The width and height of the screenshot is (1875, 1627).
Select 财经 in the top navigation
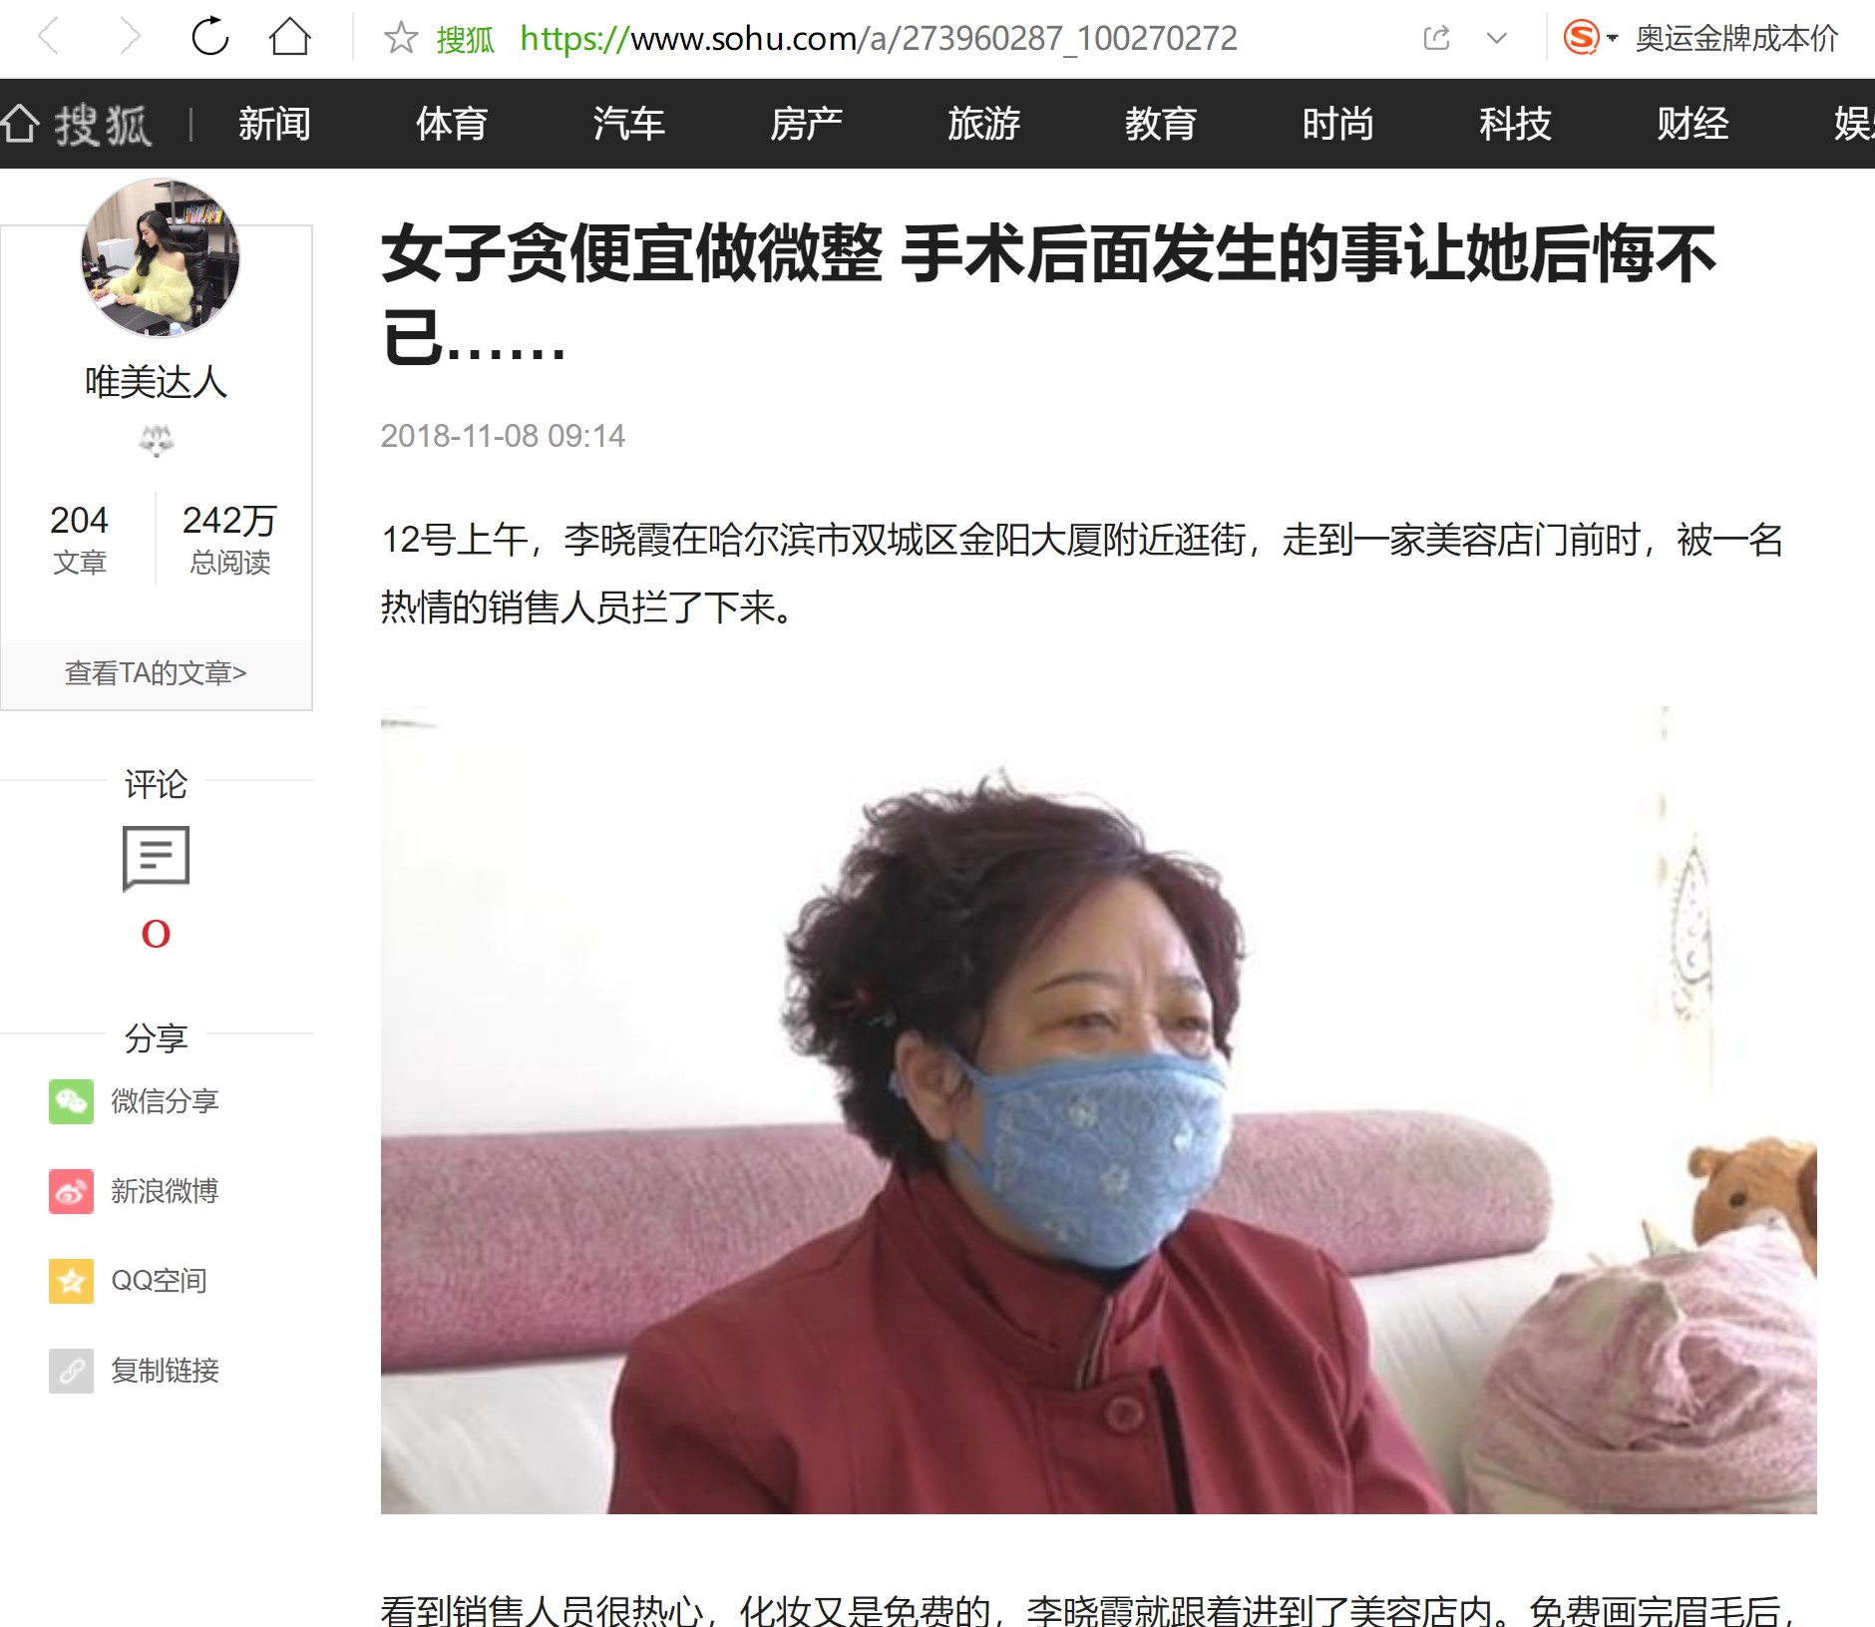pos(1692,124)
